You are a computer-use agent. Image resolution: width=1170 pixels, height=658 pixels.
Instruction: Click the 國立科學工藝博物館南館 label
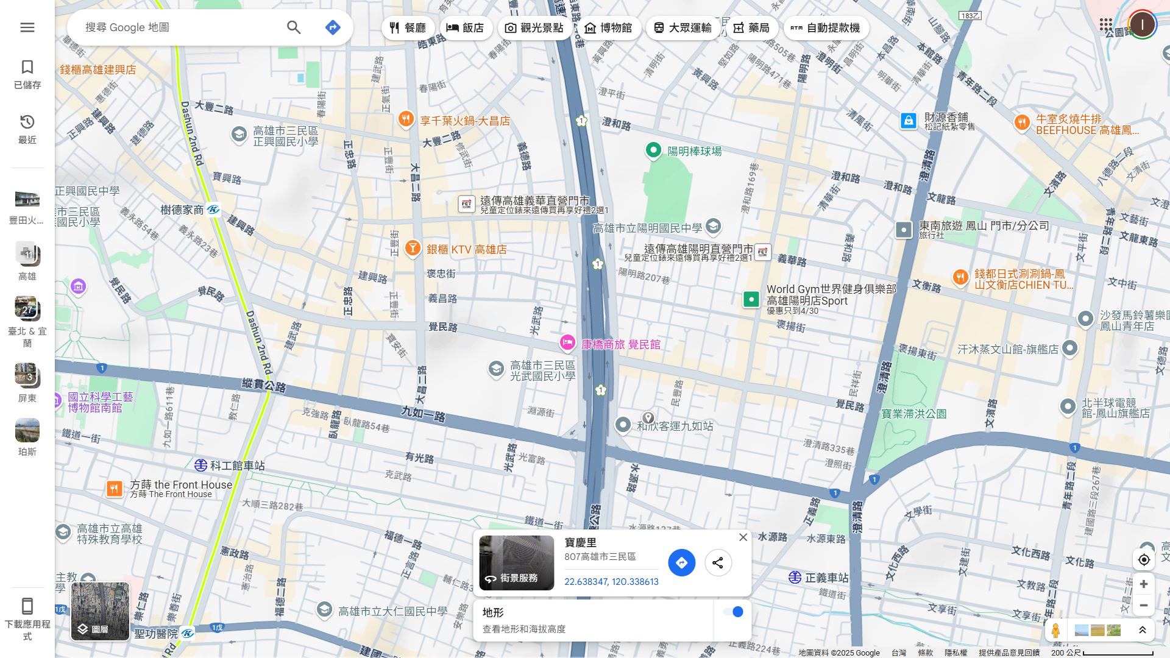click(x=101, y=402)
